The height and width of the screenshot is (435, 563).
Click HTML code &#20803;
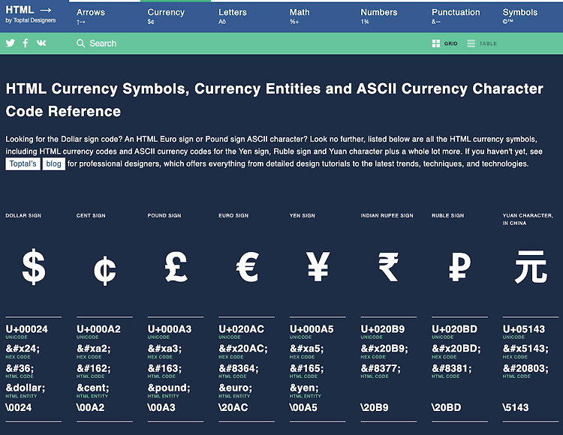point(525,368)
